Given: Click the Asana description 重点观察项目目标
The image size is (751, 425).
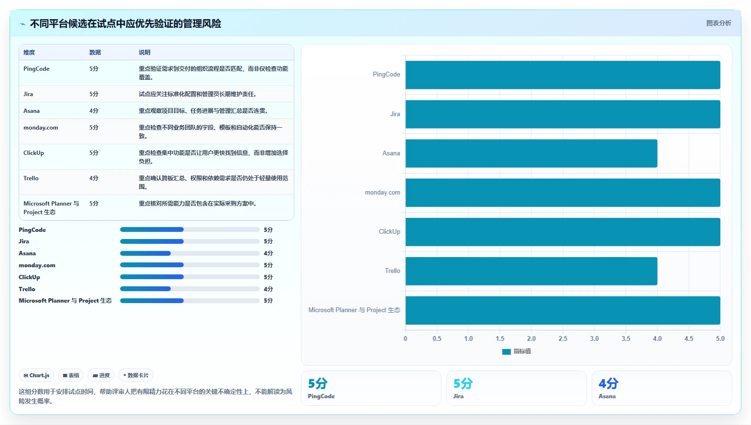Looking at the screenshot, I should click(204, 111).
